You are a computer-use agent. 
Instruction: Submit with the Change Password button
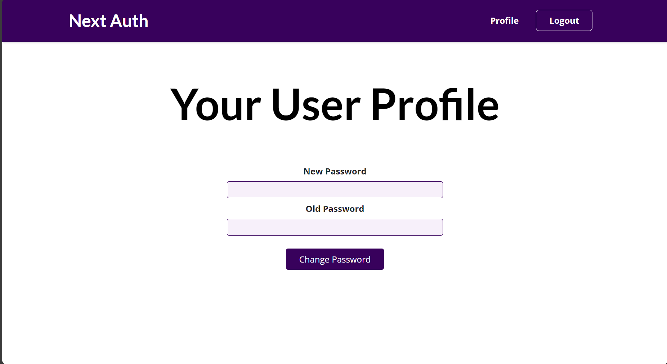click(x=335, y=259)
